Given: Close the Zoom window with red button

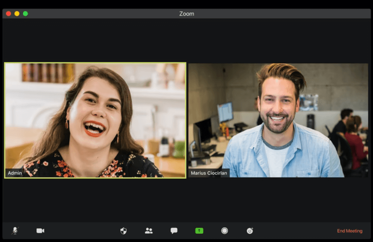Looking at the screenshot, I should 8,14.
